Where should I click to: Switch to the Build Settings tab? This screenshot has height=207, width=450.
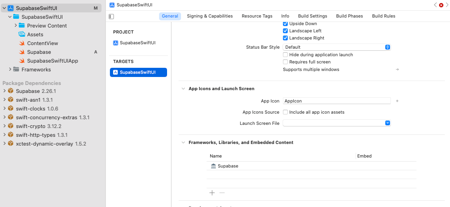[x=312, y=16]
